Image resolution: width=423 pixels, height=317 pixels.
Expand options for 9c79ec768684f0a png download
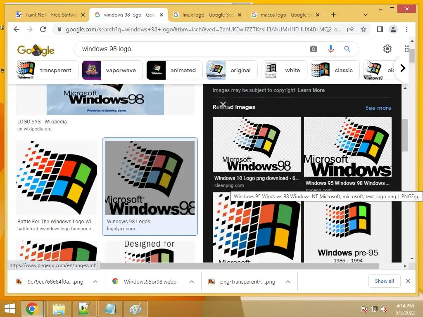tap(95, 282)
